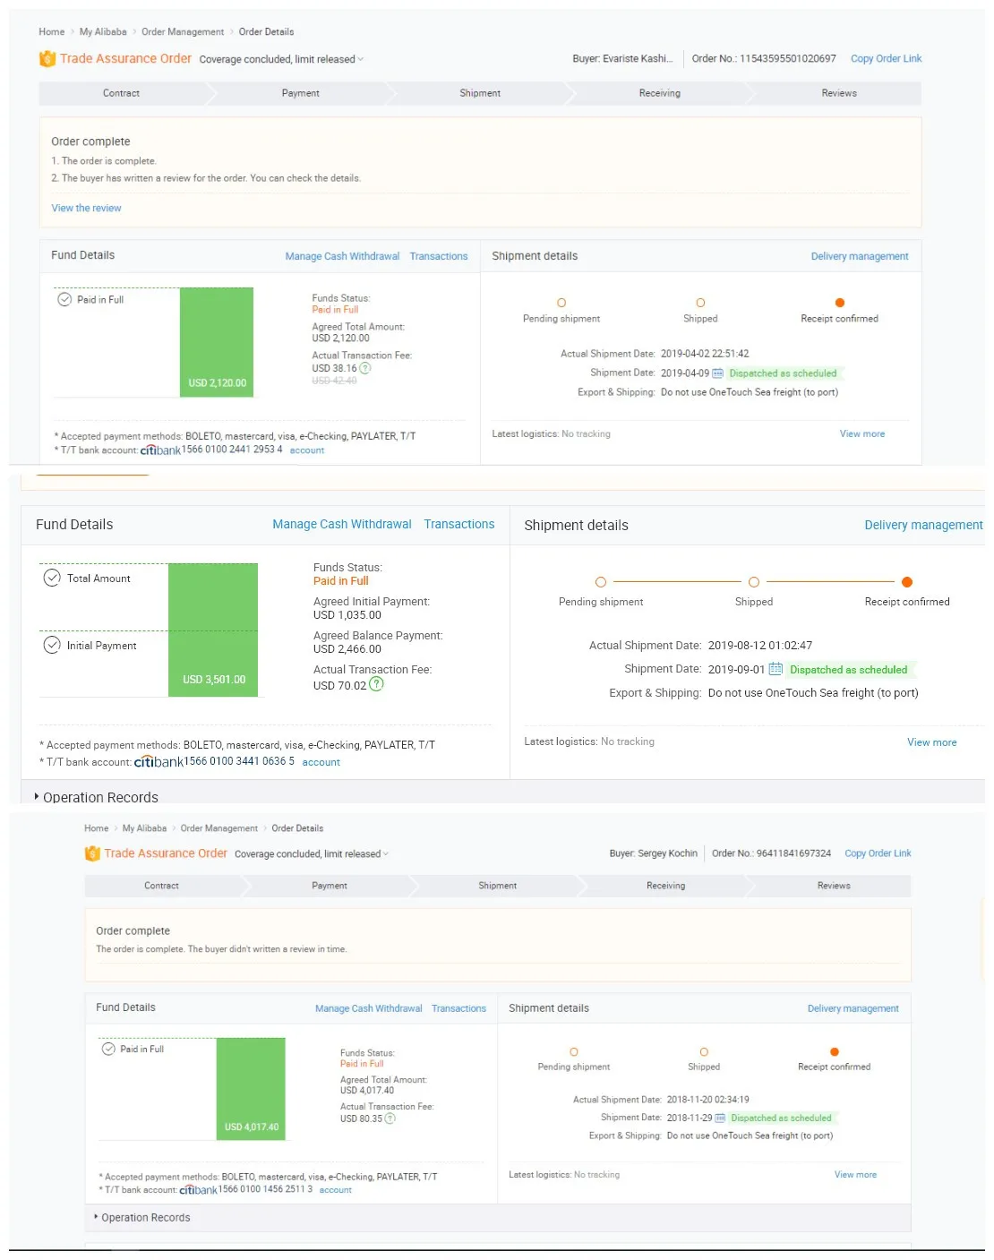Click calendar icon next to 2018-11-29
This screenshot has height=1260, width=994.
click(x=720, y=1118)
